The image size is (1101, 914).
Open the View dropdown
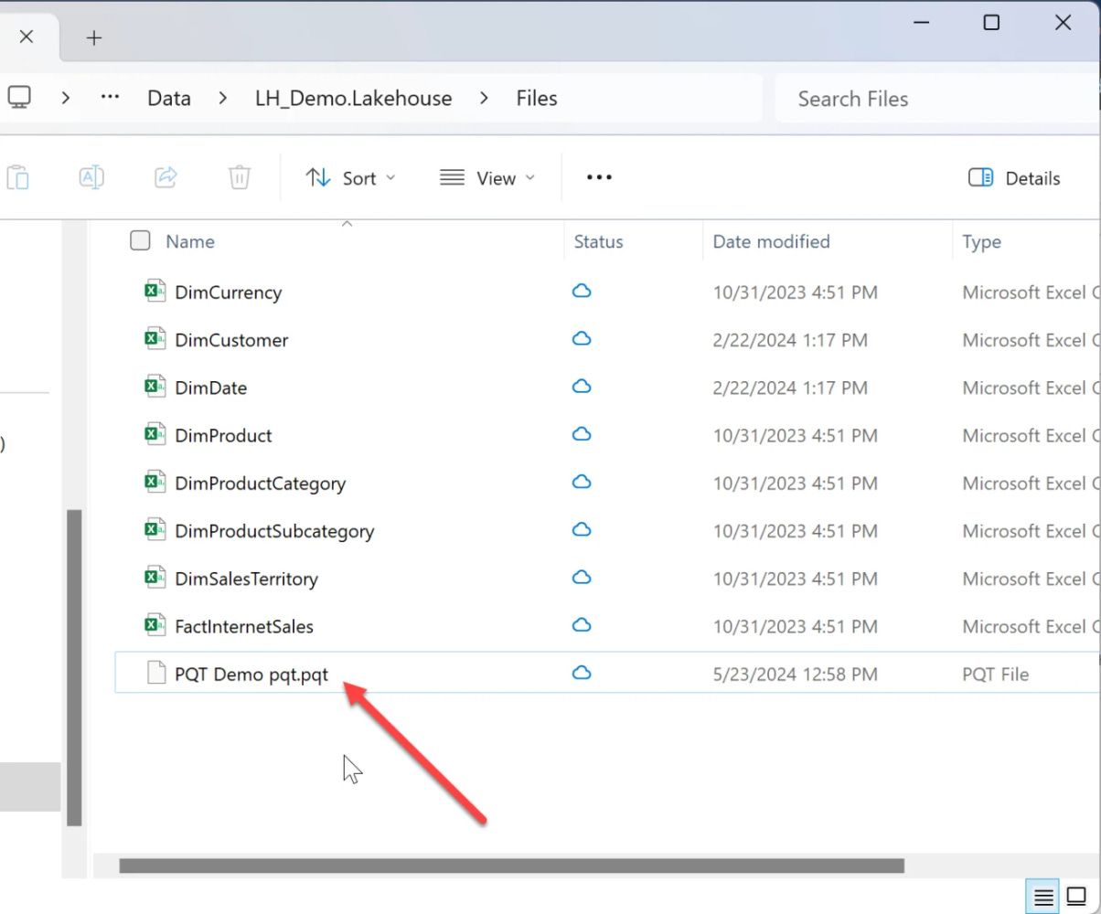tap(487, 178)
